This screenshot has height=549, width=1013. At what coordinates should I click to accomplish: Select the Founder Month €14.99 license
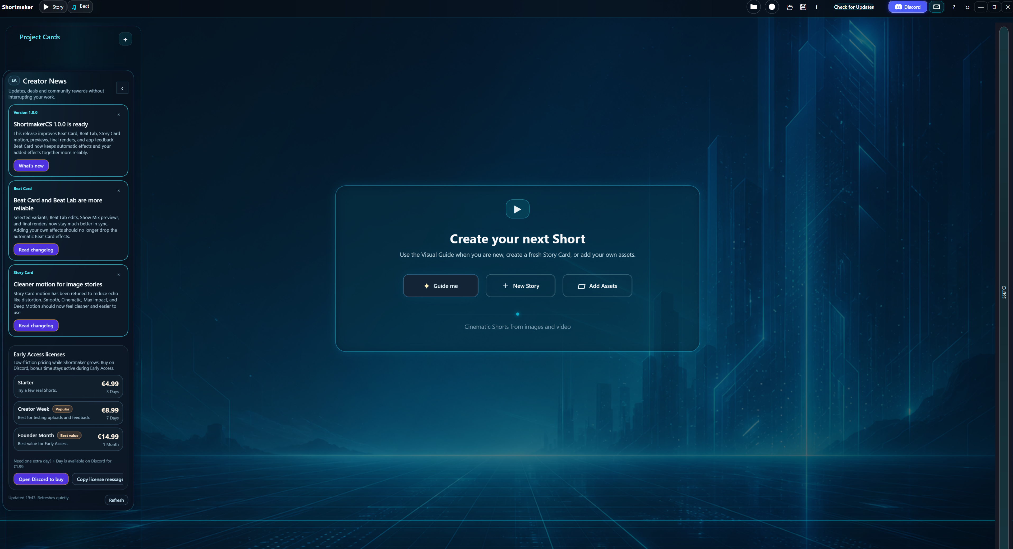click(x=68, y=439)
